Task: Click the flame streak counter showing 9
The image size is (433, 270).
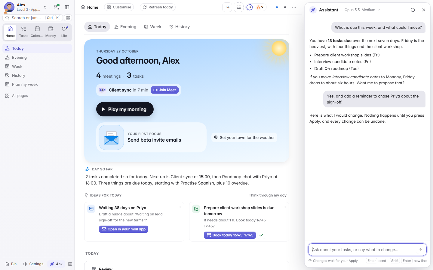Action: pyautogui.click(x=260, y=7)
